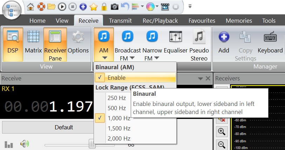Click the volume slider handle

(x=92, y=144)
